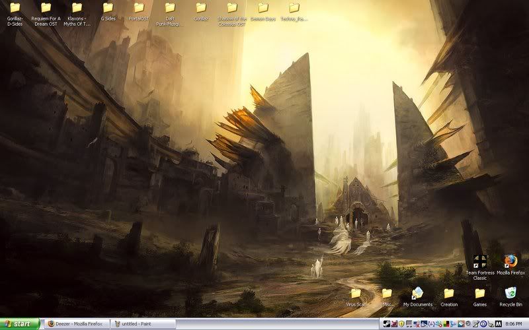Open the Team Fortress Classic shortcut
The width and height of the screenshot is (529, 330).
(x=479, y=262)
